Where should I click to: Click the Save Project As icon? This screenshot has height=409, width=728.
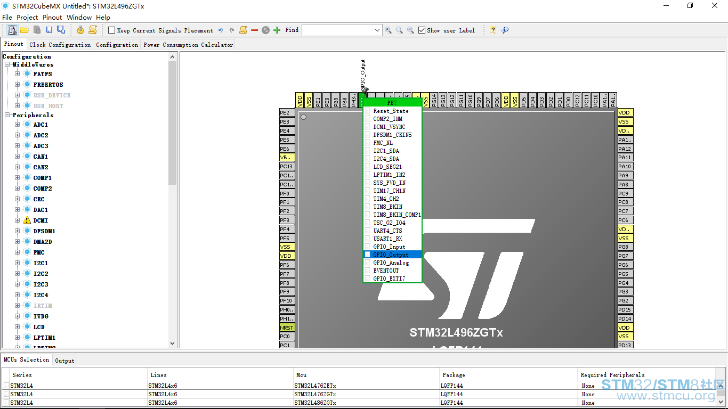(61, 30)
